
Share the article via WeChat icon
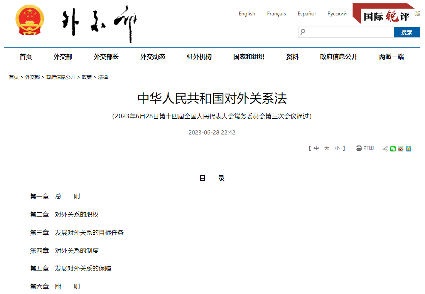point(393,149)
